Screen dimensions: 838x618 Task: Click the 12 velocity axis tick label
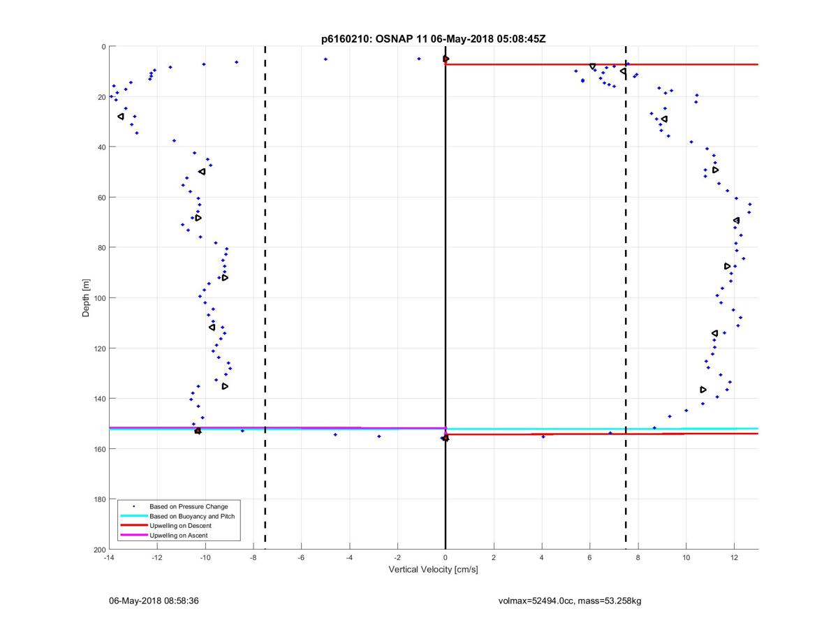734,559
